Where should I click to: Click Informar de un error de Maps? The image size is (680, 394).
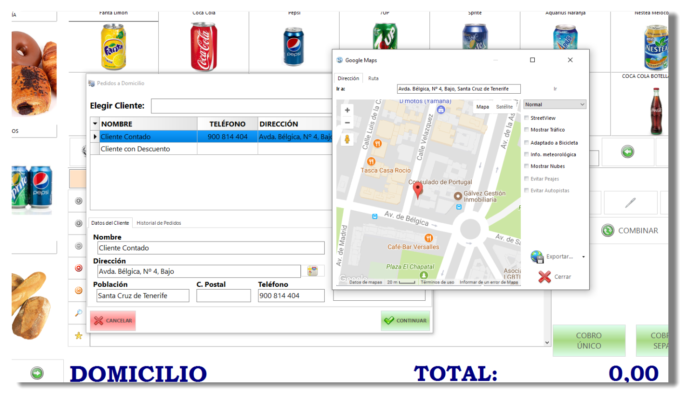(x=489, y=282)
